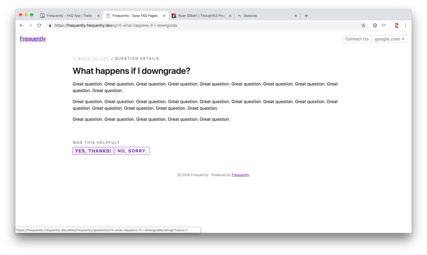Click the Contact Us button
The height and width of the screenshot is (255, 427).
tap(357, 39)
